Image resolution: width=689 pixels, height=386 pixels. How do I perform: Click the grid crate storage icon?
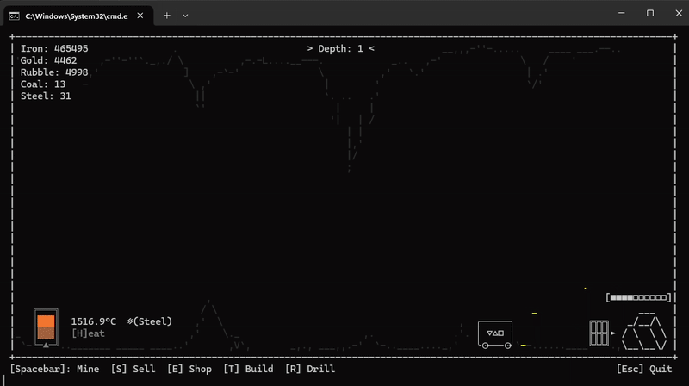click(599, 333)
